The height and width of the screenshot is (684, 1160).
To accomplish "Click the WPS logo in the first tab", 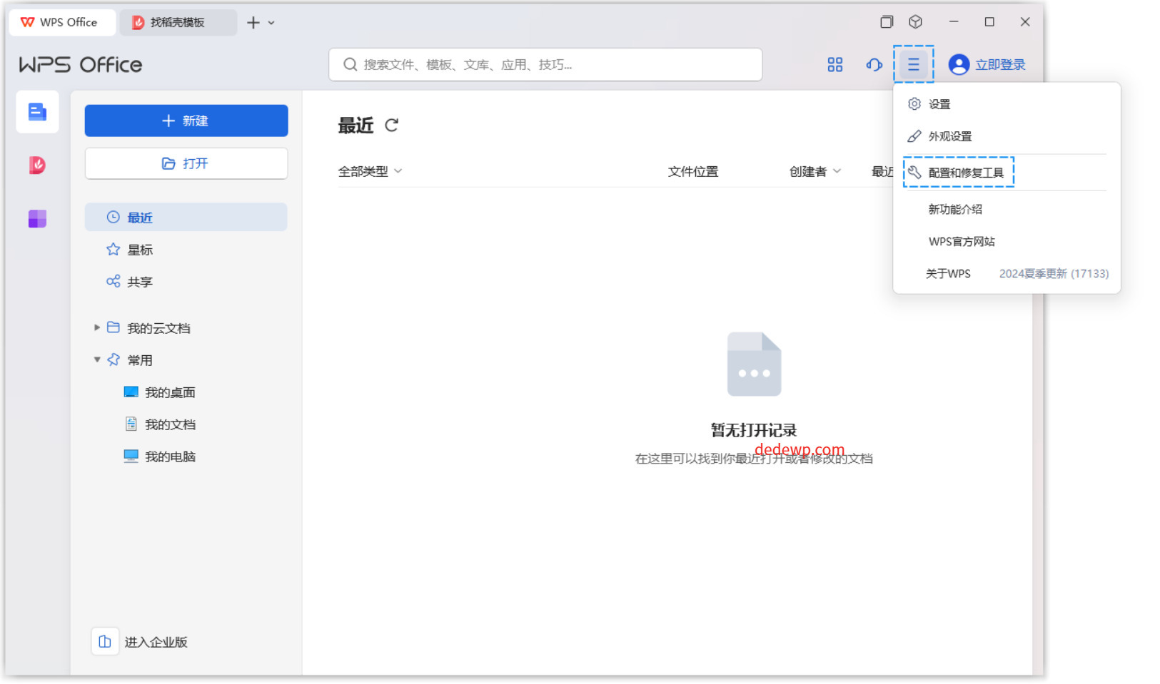I will (27, 22).
